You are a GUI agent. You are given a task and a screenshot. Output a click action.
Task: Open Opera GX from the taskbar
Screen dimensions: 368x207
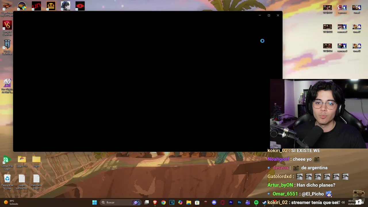[223, 202]
